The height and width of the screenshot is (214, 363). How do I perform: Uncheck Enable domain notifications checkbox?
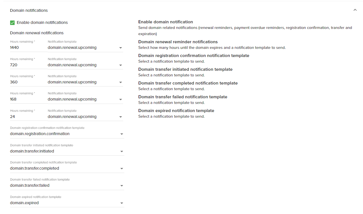[12, 23]
